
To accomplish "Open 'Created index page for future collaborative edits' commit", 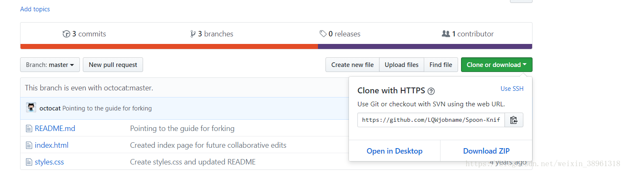I will pos(208,145).
